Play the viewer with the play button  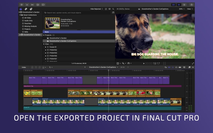click(x=144, y=63)
